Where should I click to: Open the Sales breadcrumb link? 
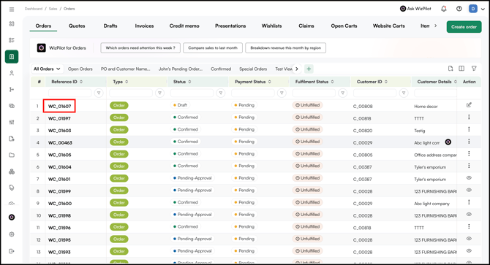coord(53,9)
